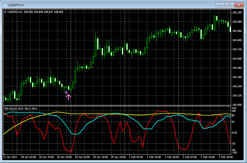Click the 27 Jan 2021 date label
Image resolution: width=247 pixels, height=163 pixels.
[11, 157]
